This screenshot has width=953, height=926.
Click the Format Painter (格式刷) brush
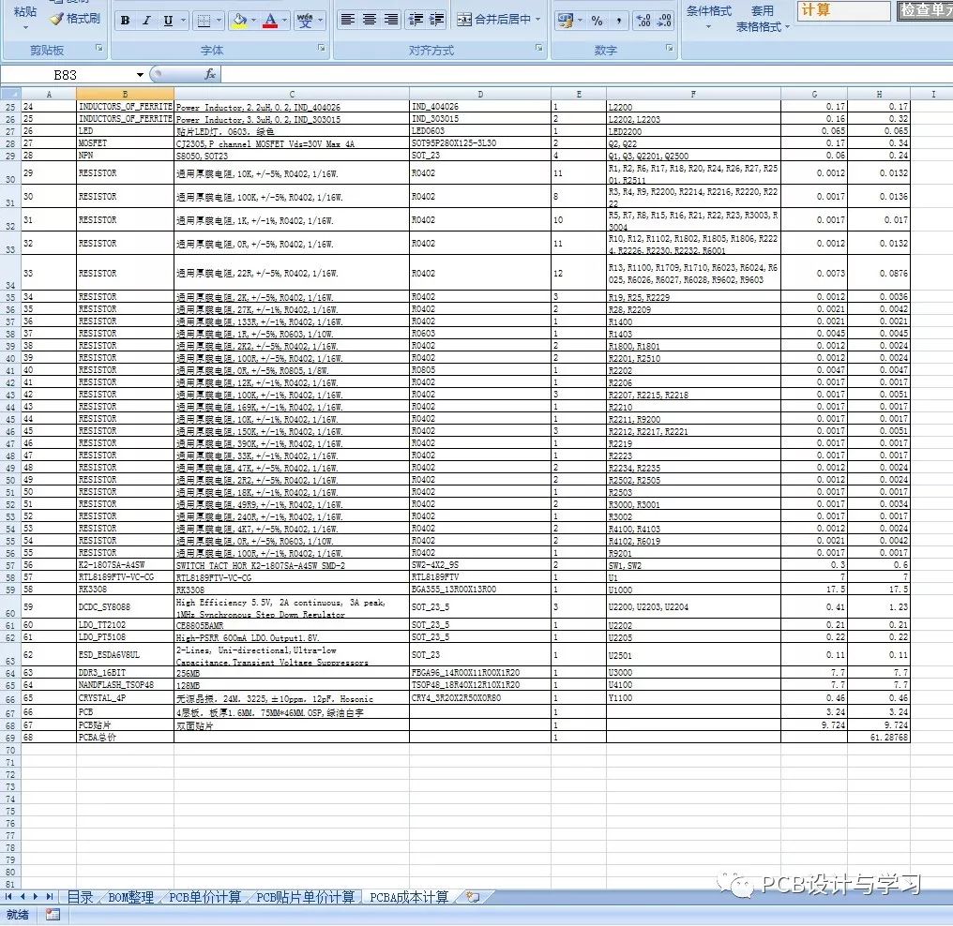click(x=75, y=19)
